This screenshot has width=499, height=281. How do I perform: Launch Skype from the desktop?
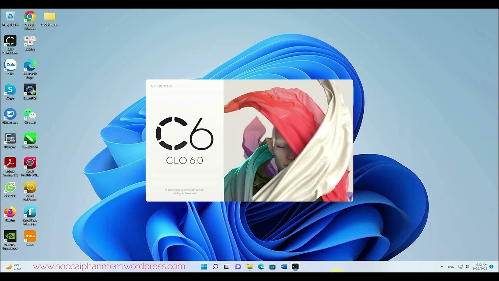coord(10,92)
